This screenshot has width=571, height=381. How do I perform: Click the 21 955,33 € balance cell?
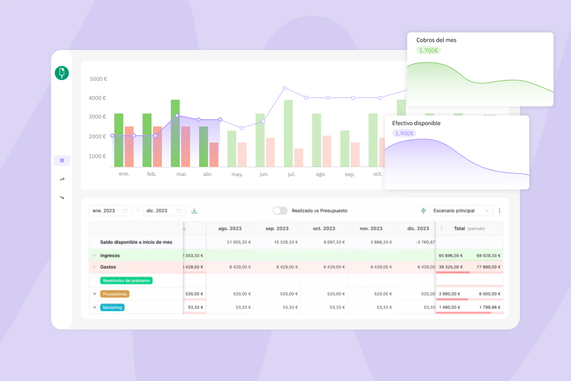point(239,242)
